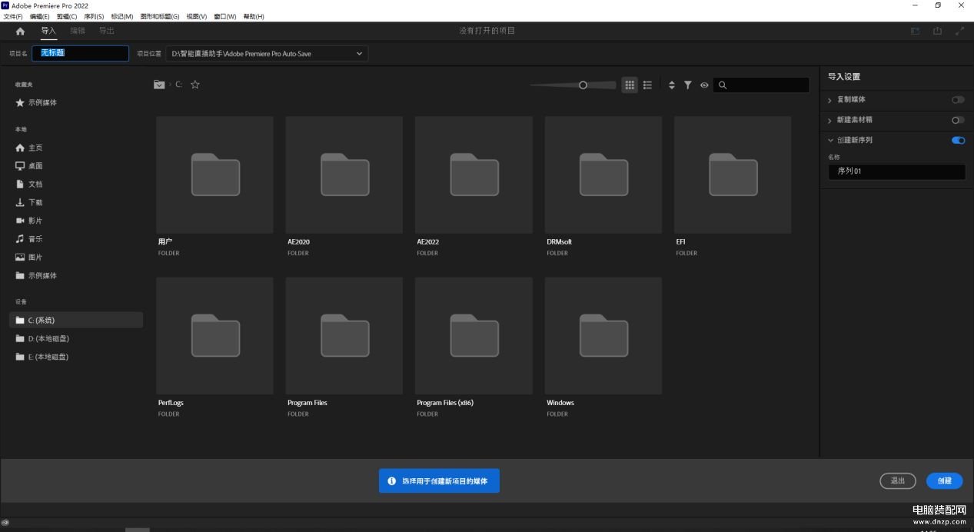Open the sort order options
This screenshot has width=974, height=532.
(671, 85)
